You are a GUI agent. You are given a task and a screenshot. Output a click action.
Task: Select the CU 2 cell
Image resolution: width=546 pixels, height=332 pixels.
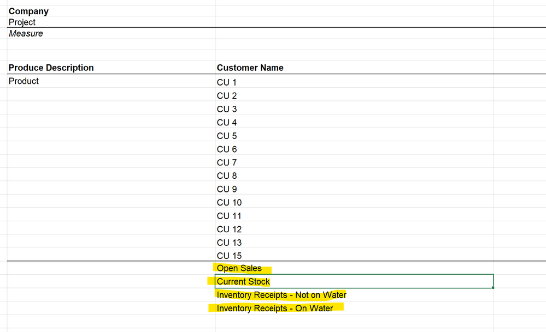click(x=354, y=95)
